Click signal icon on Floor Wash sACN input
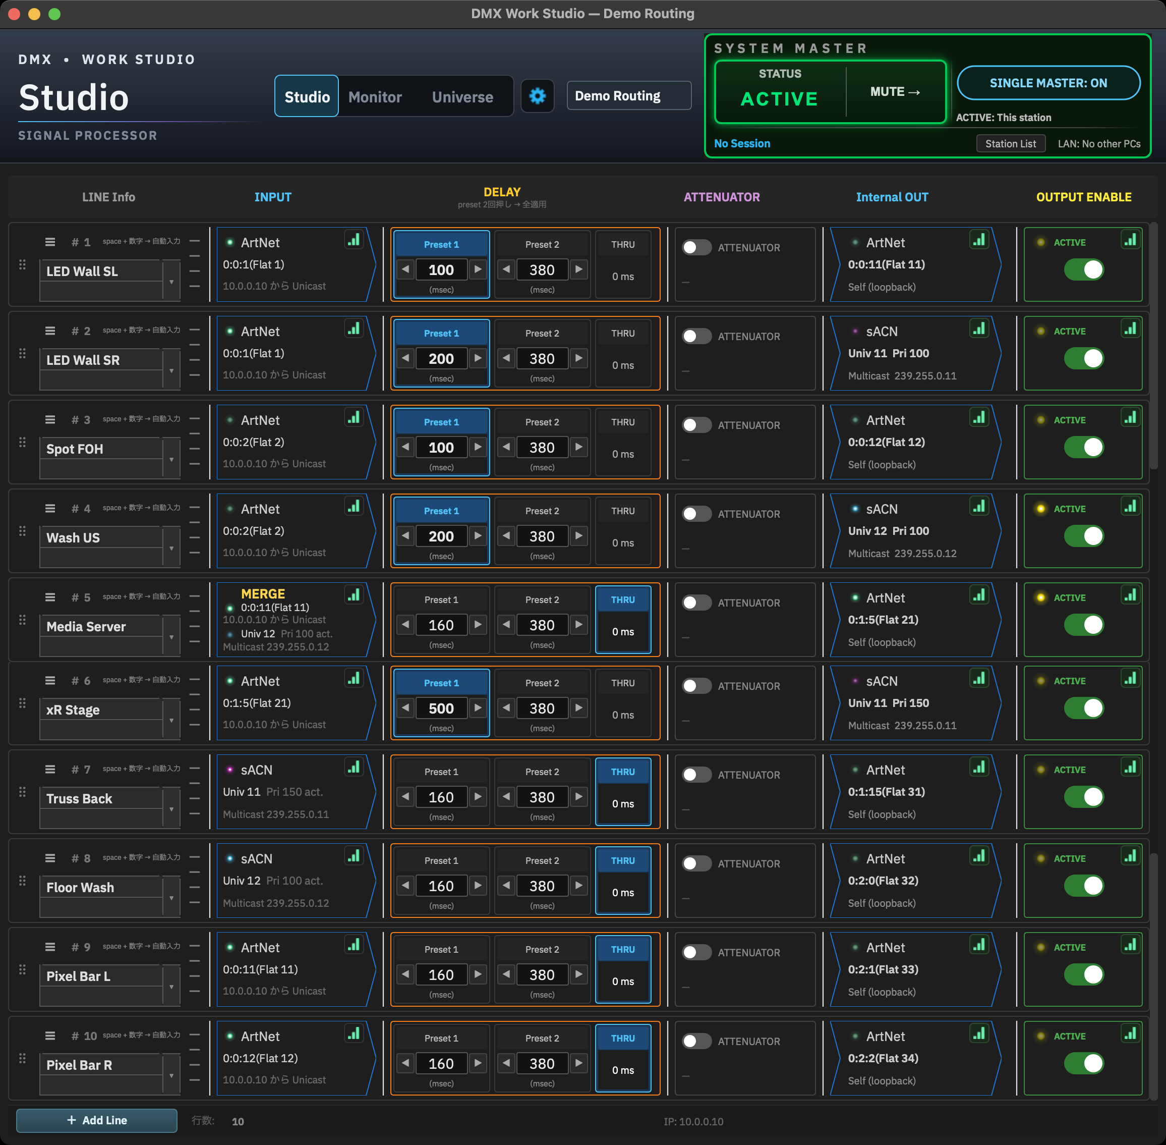Screen dimensions: 1166x1145 point(354,856)
